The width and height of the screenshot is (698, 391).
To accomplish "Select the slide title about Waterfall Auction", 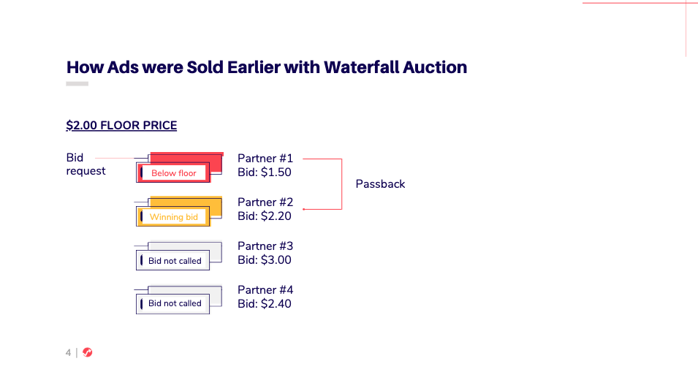I will tap(267, 67).
